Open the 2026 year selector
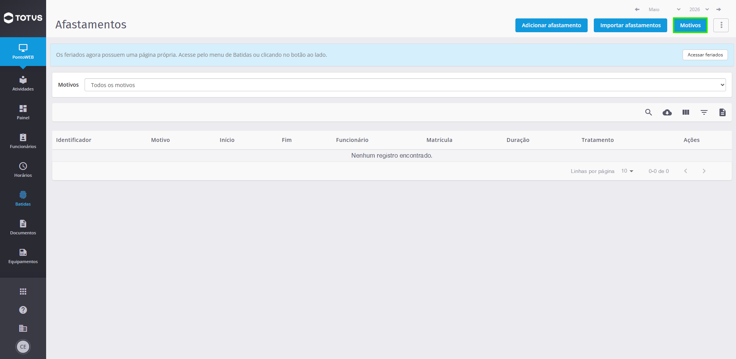This screenshot has width=736, height=359. tap(699, 10)
